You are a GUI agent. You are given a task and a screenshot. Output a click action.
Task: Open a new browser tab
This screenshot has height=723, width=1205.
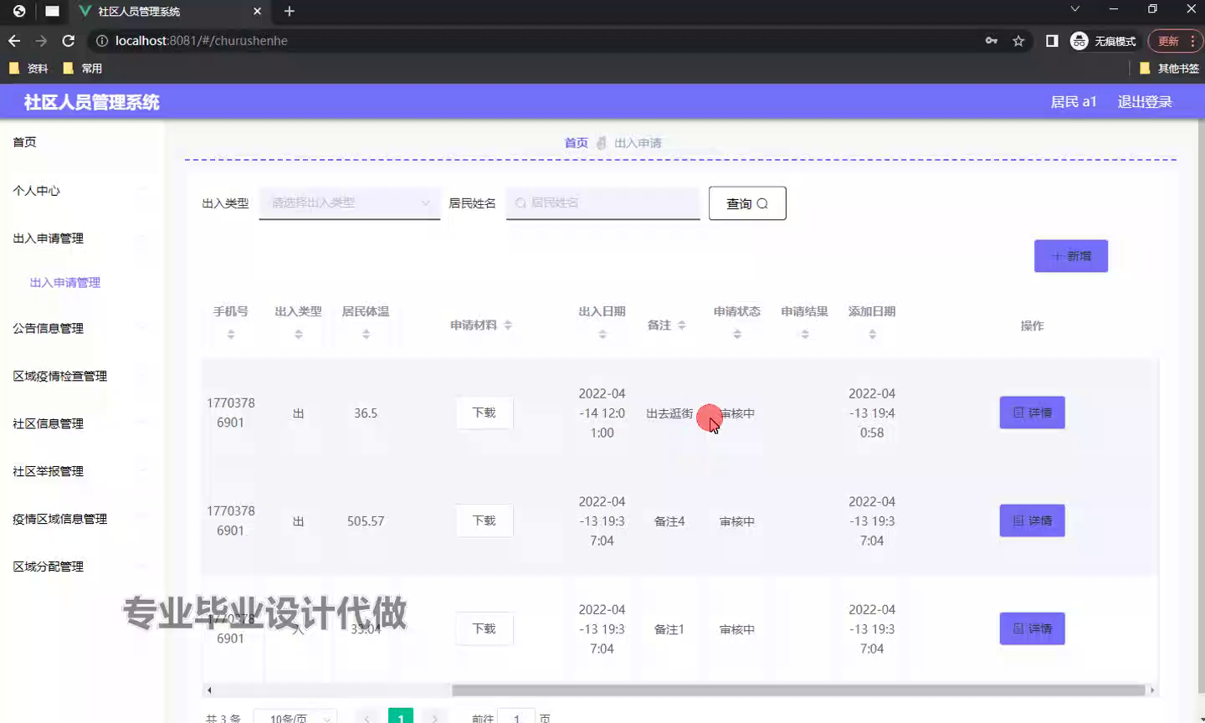coord(290,11)
